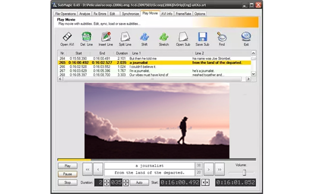
Task: Select subtitle row 264 'But then he told me'
Action: coord(154,59)
